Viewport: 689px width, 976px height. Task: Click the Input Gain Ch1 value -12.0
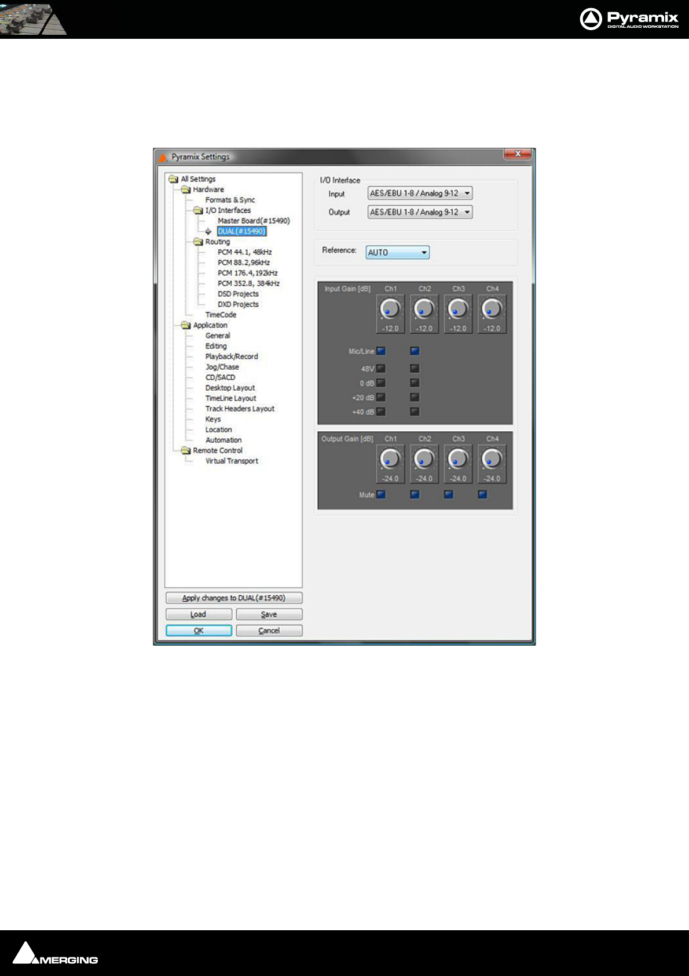(x=390, y=329)
